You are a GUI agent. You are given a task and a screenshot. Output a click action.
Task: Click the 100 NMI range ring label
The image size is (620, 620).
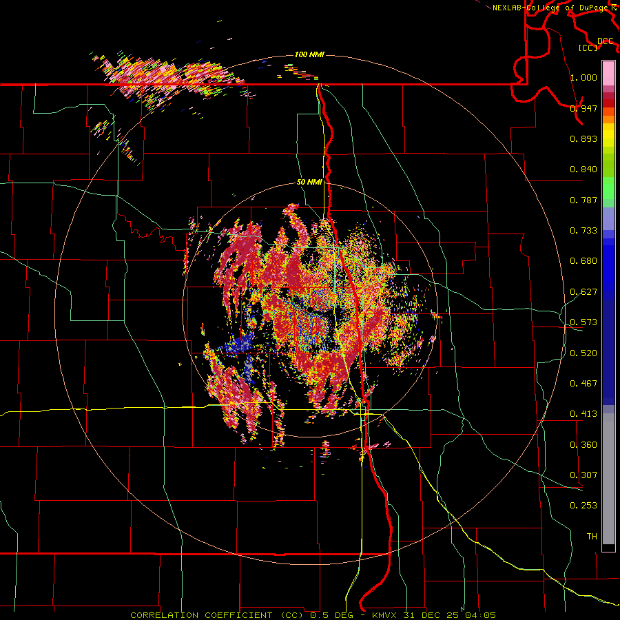point(309,54)
